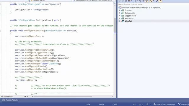Click the code cleanup broom icon
The height and width of the screenshot is (106, 189).
coord(25,97)
